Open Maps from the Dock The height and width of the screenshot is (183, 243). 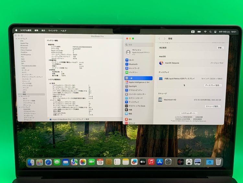tap(74, 162)
